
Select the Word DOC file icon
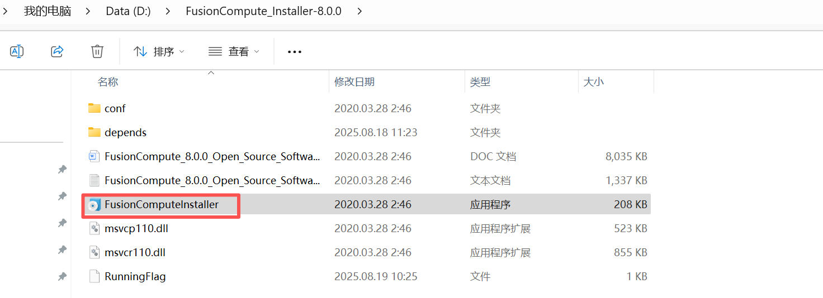point(94,156)
